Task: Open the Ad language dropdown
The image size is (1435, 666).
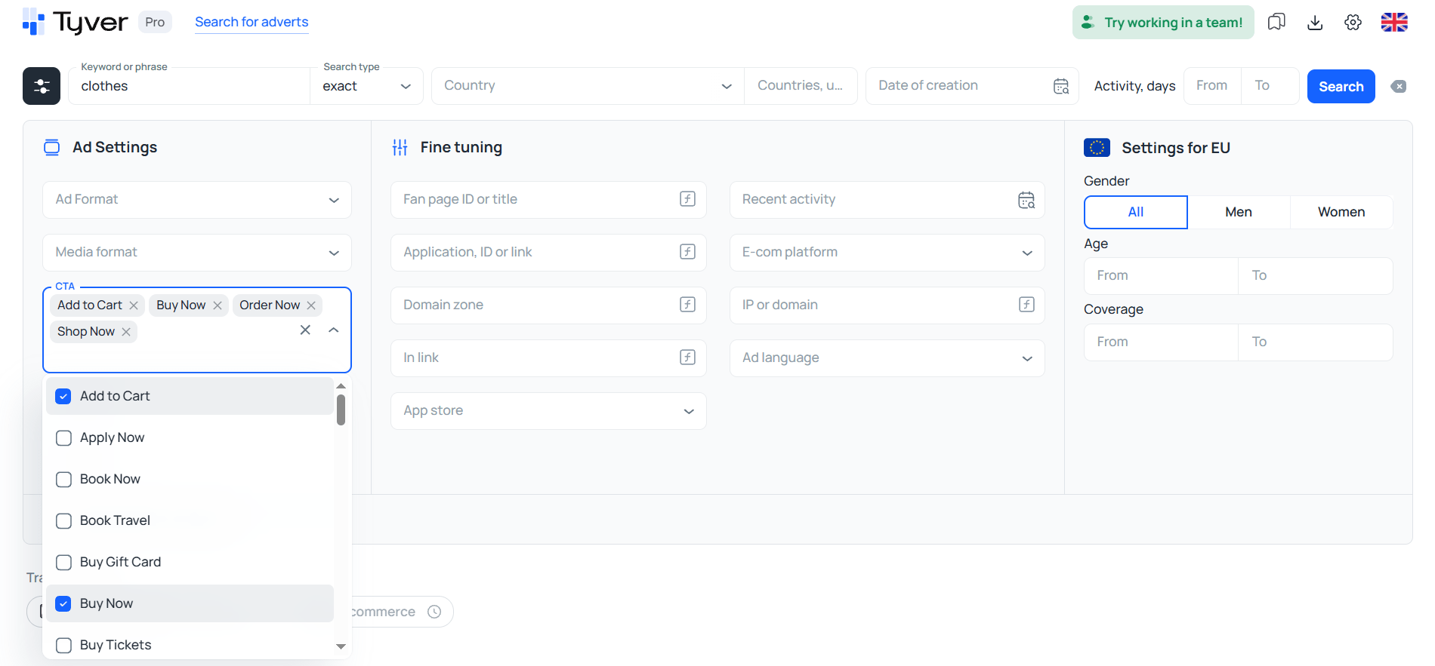Action: pyautogui.click(x=887, y=358)
